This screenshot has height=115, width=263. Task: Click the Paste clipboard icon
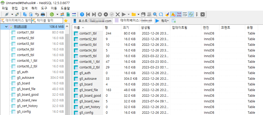click(x=31, y=14)
